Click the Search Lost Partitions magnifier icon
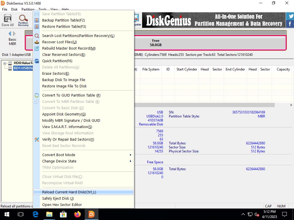Image resolution: width=294 pixels, height=220 pixels. (x=37, y=36)
